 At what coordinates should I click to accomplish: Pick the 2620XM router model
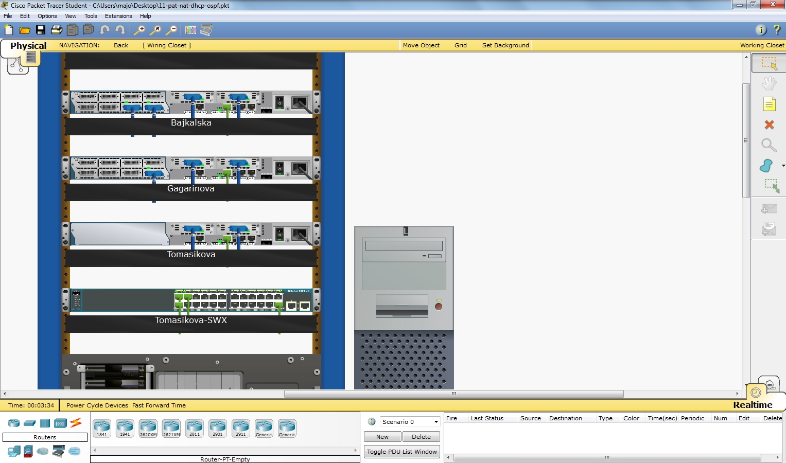148,428
